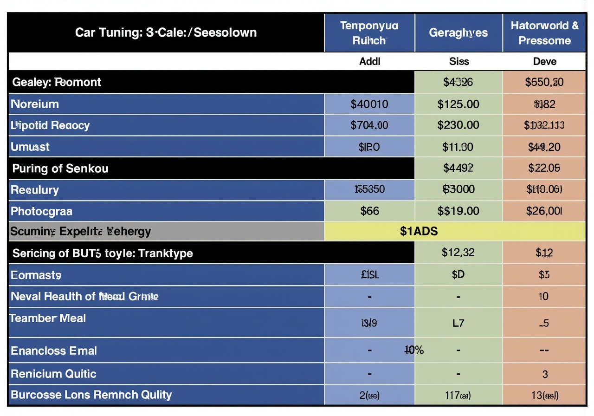Viewport: 594px width, 416px height.
Task: Select the $66 cell in Photocgraa row
Action: click(x=369, y=211)
